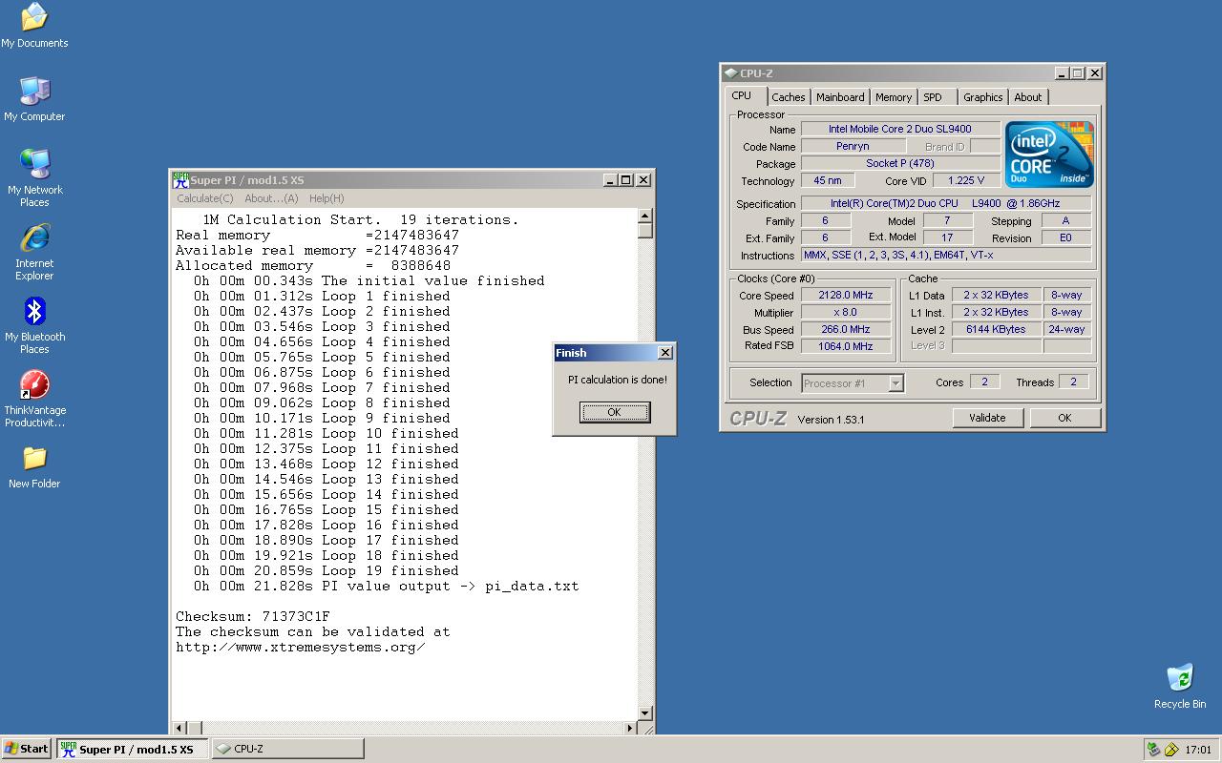
Task: Open the Recycle Bin
Action: click(x=1180, y=687)
